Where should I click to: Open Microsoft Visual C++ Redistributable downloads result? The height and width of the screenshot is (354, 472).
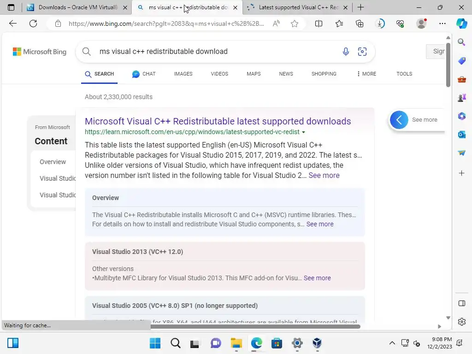click(218, 121)
